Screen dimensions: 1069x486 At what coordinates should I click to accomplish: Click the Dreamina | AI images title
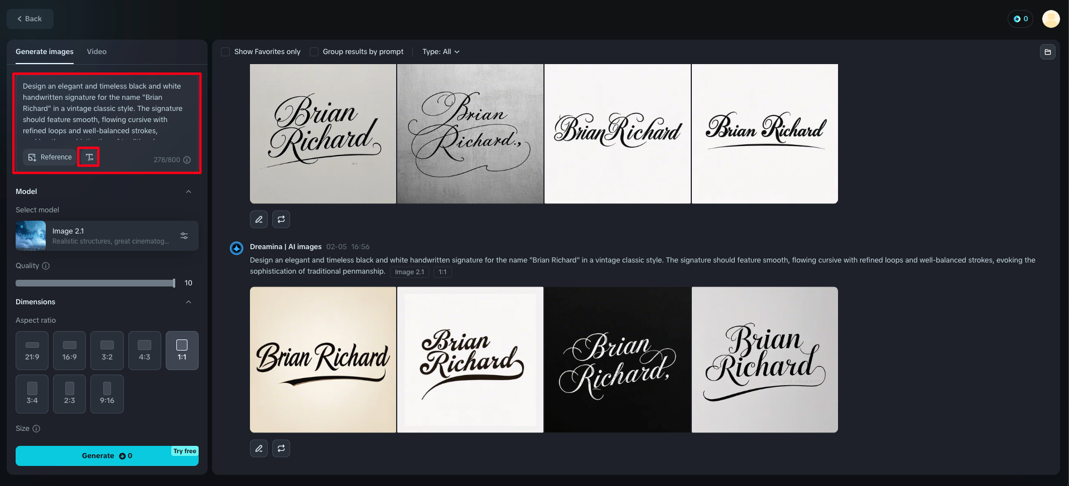pyautogui.click(x=286, y=247)
